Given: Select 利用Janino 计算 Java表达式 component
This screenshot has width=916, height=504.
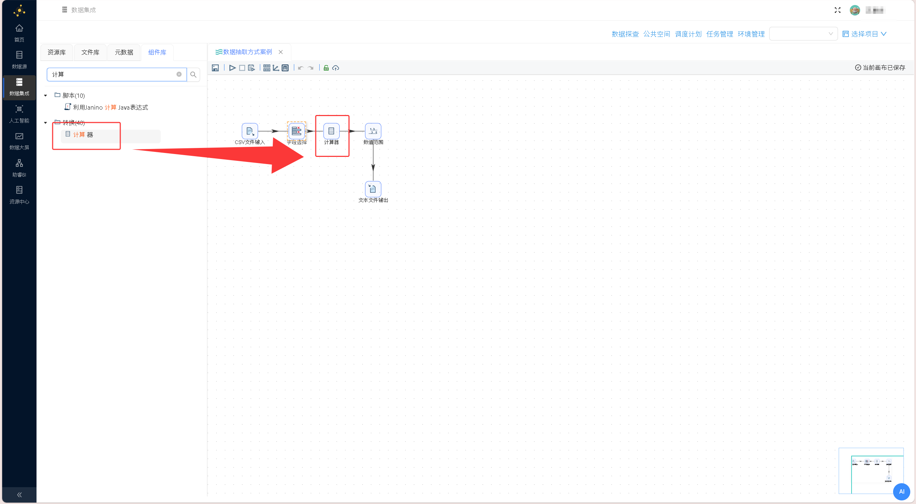Looking at the screenshot, I should (106, 107).
